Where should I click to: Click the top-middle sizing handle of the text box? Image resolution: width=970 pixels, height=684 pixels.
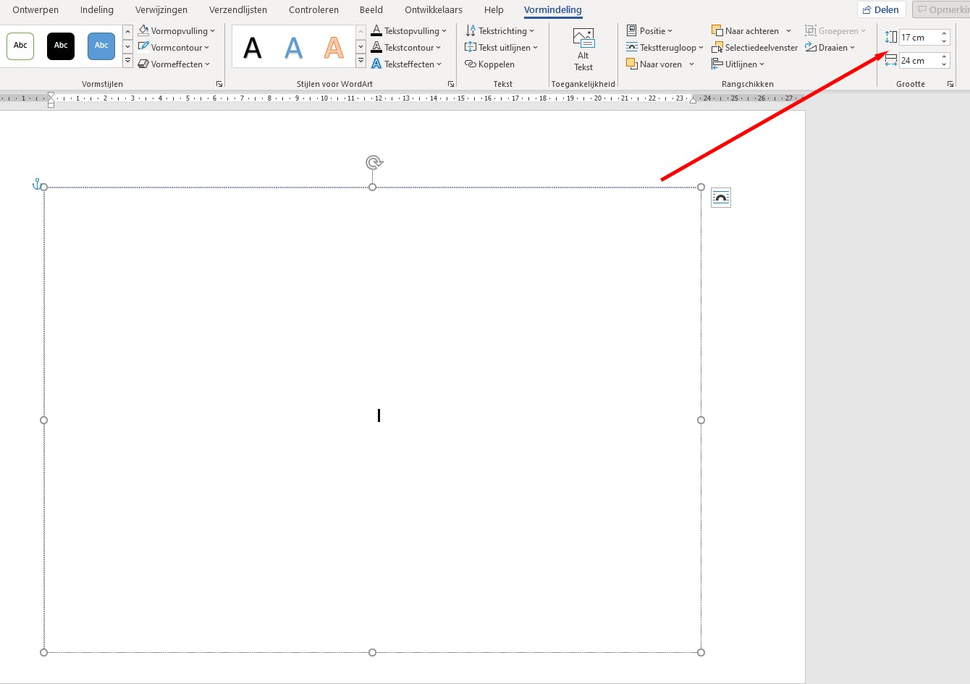coord(372,187)
